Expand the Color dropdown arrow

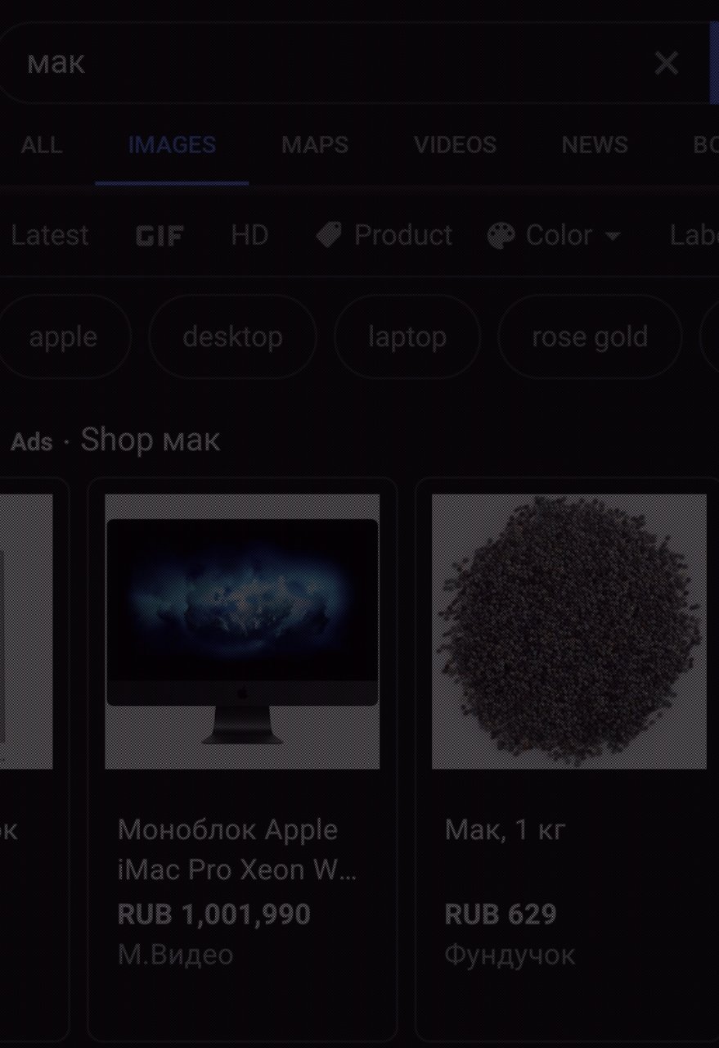[x=612, y=237]
